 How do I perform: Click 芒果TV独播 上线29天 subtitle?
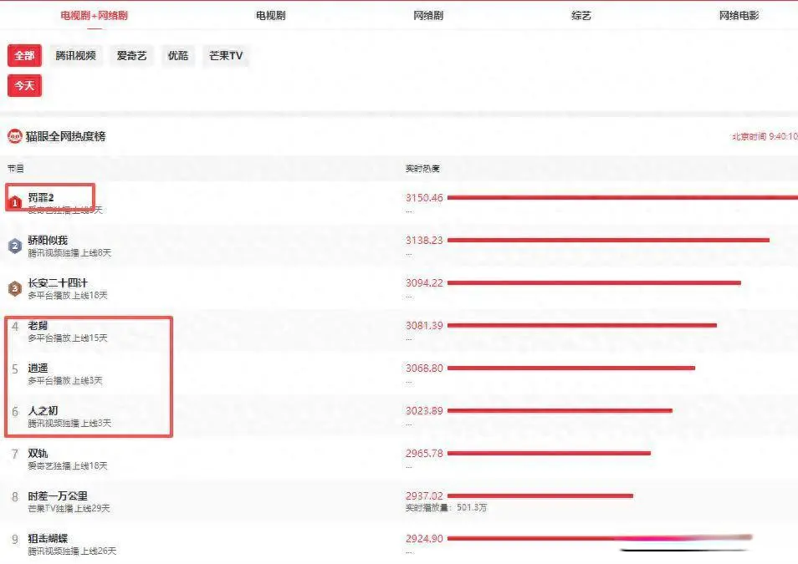click(x=69, y=509)
